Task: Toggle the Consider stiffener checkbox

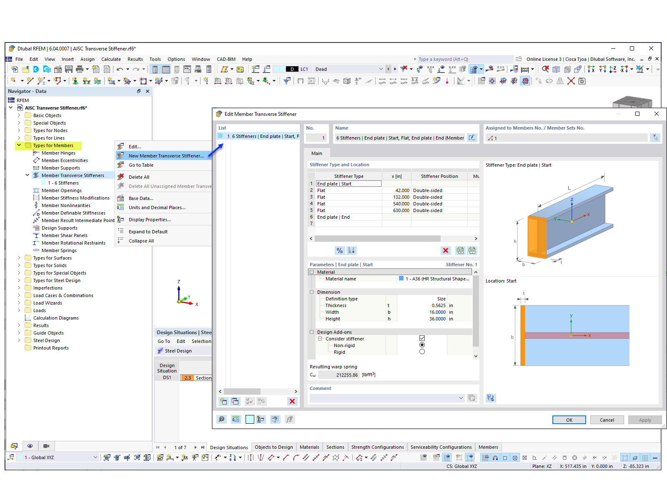Action: click(422, 338)
